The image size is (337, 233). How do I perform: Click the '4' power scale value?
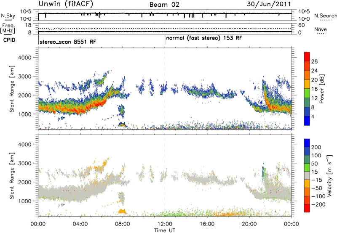coord(313,116)
